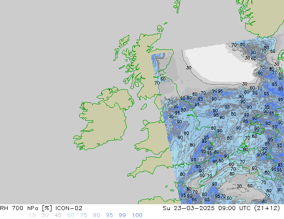
Task: Select the blue 95 in the bottom legend
Action: 109,215
